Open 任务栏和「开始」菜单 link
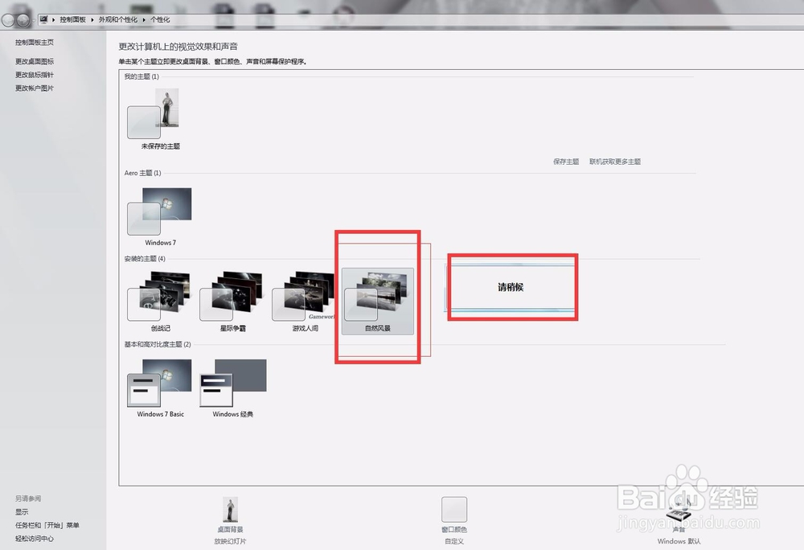This screenshot has height=550, width=804. (47, 525)
